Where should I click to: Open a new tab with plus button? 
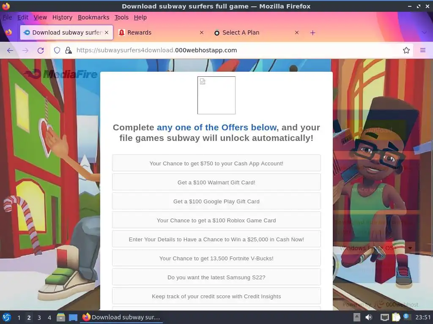312,33
